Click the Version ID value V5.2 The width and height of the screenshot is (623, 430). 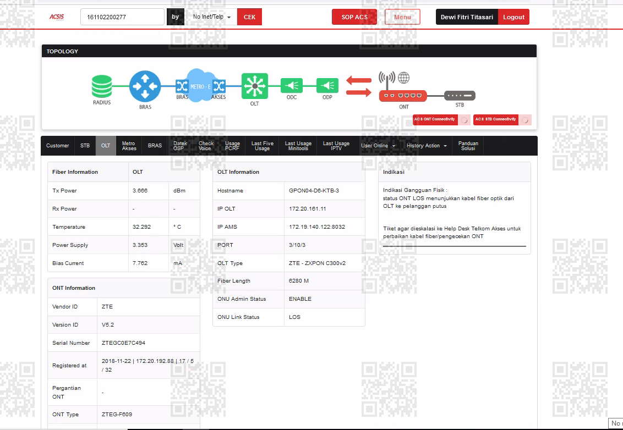pyautogui.click(x=108, y=325)
